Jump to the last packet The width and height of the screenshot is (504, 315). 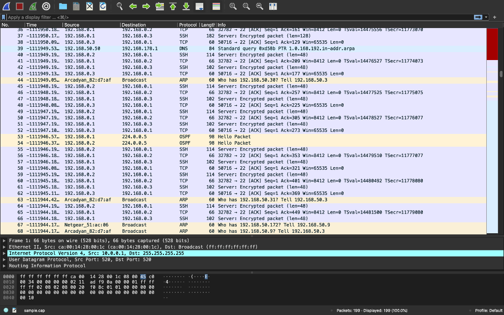tap(186, 6)
